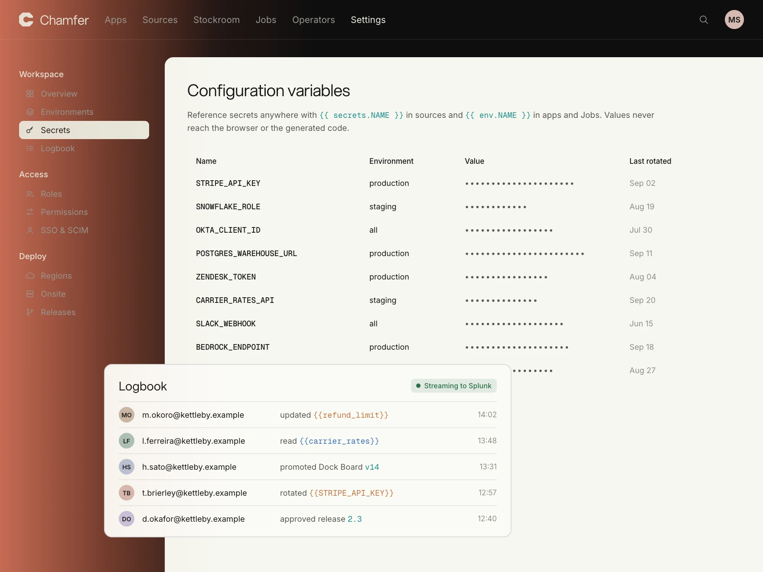Click the DO avatar in Logbook
The width and height of the screenshot is (763, 572).
pyautogui.click(x=127, y=519)
